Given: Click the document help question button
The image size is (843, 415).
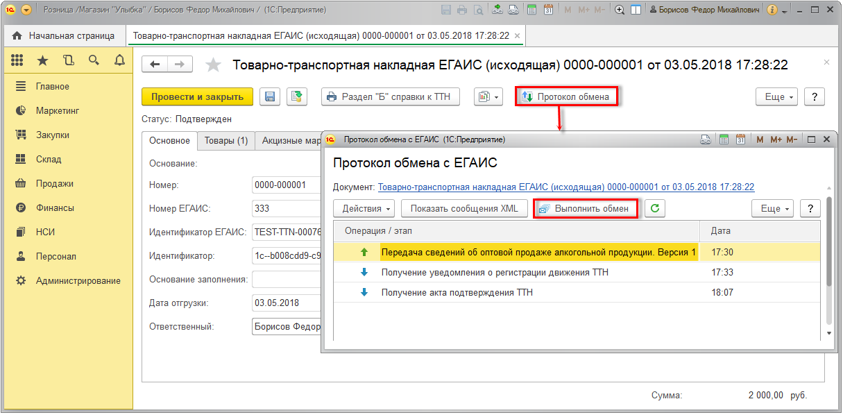Looking at the screenshot, I should (x=815, y=97).
